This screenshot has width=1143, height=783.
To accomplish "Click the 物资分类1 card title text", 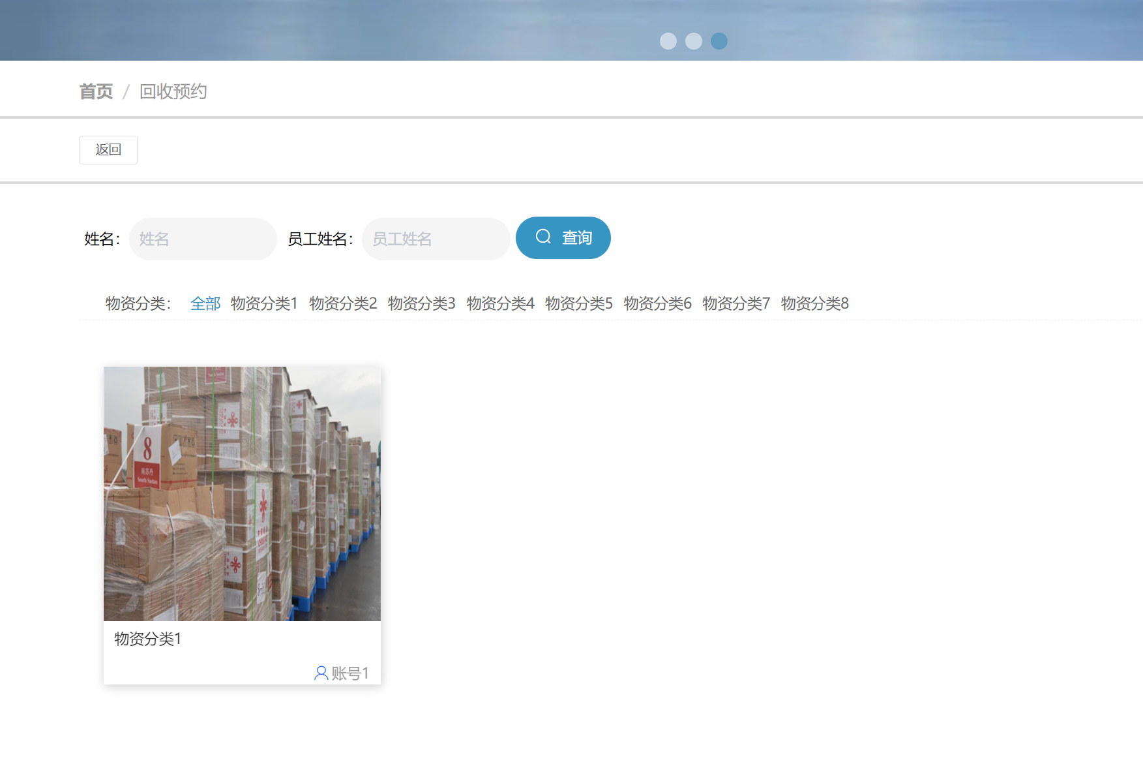I will 146,639.
